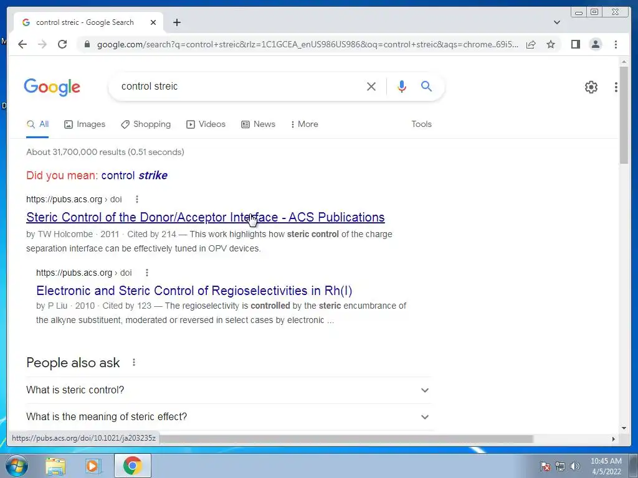Click the scrollbar up arrow
Image resolution: width=638 pixels, height=478 pixels.
coord(624,62)
